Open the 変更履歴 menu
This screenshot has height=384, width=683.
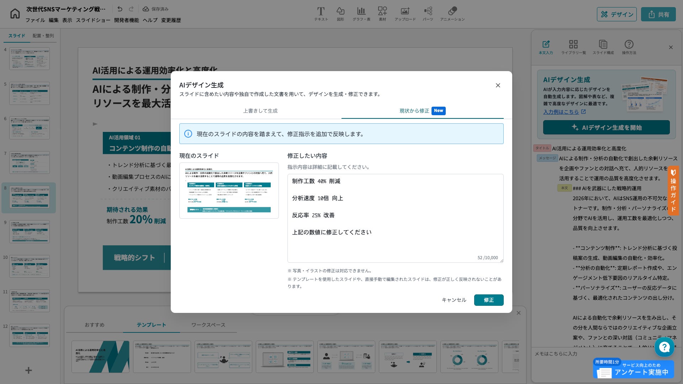171,20
